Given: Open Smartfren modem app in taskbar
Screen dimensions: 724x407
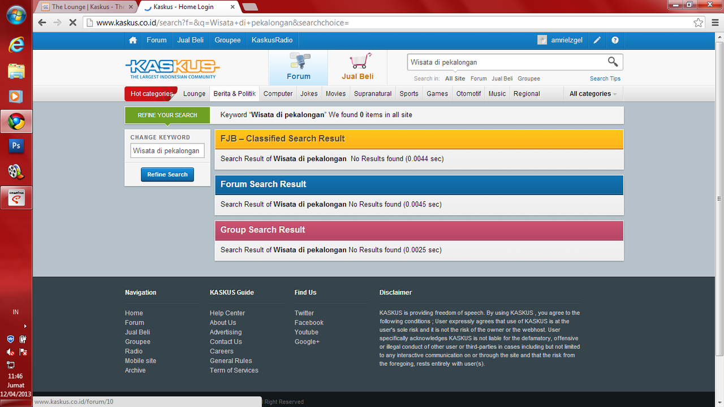Looking at the screenshot, I should [16, 197].
